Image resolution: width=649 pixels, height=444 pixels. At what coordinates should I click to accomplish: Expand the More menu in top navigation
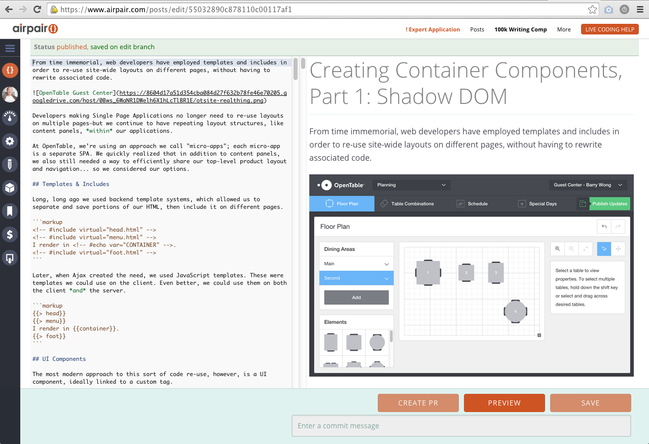(x=564, y=29)
